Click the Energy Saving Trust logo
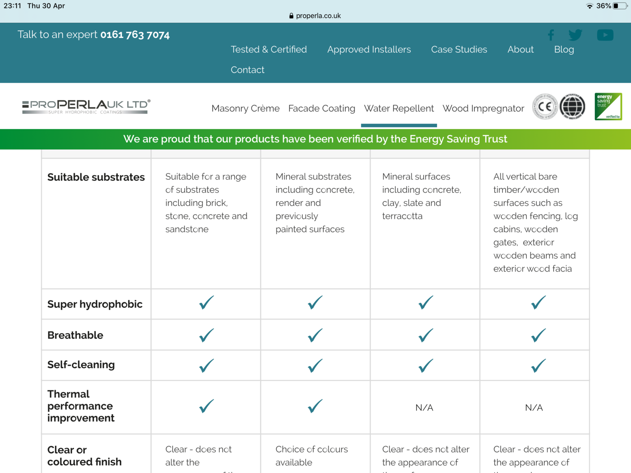The image size is (631, 473). point(608,106)
